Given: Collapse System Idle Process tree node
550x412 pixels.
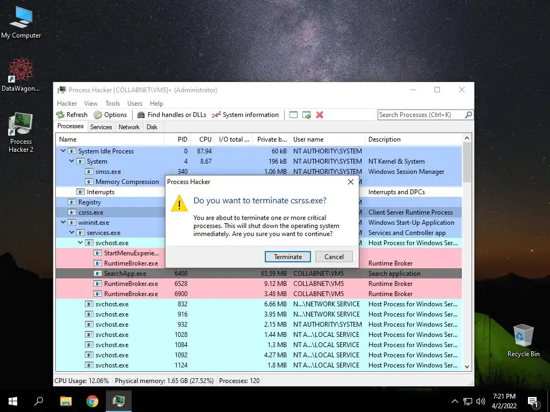Looking at the screenshot, I should [x=63, y=151].
